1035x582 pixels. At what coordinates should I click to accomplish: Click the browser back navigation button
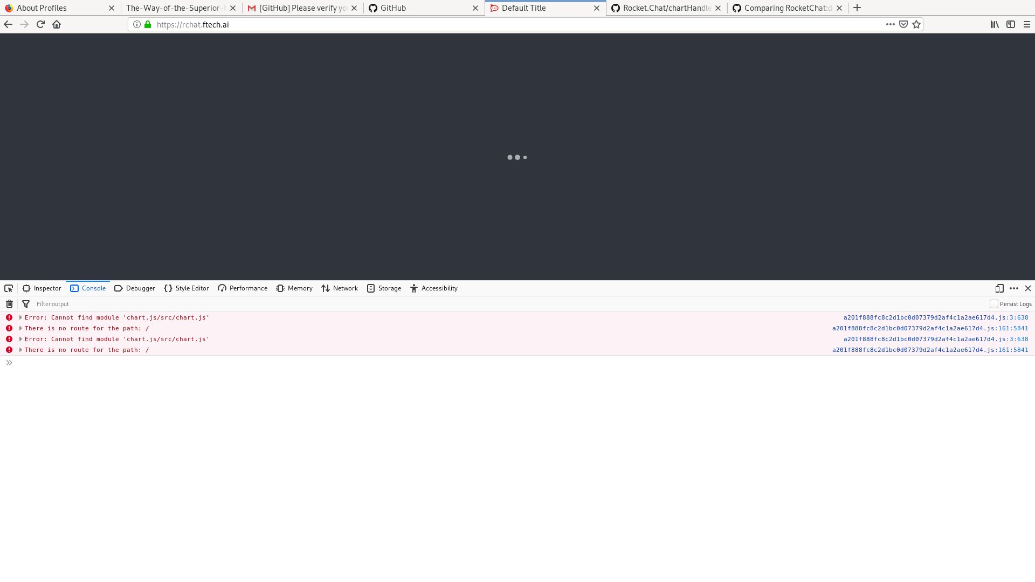(x=8, y=24)
